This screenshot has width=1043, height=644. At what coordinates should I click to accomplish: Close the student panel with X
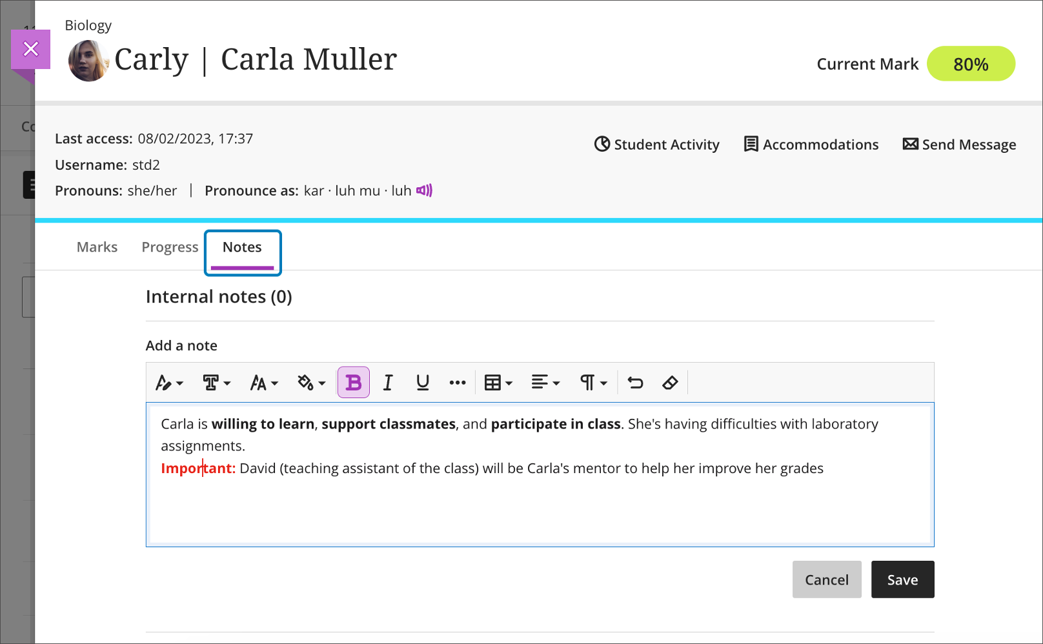click(x=30, y=49)
